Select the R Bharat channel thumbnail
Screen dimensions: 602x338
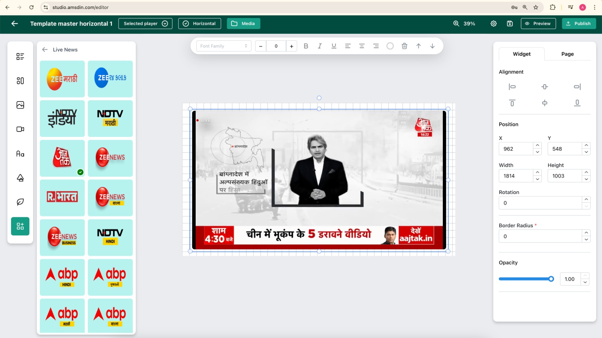pyautogui.click(x=62, y=198)
